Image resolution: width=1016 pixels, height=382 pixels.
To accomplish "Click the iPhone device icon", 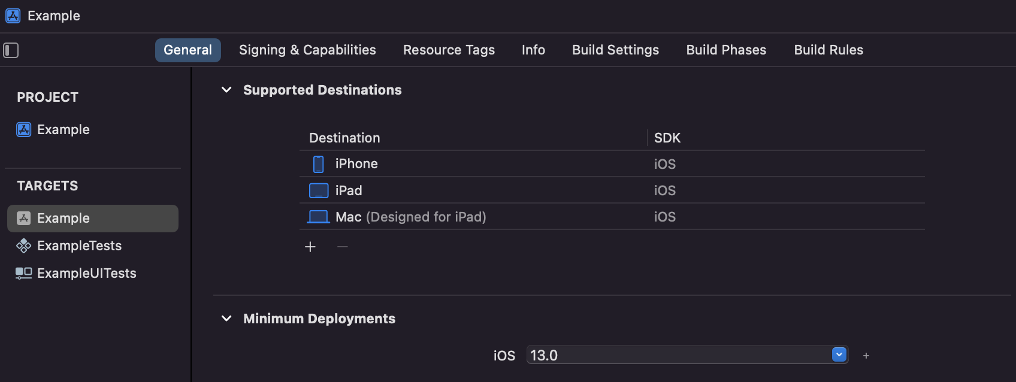I will tap(319, 164).
